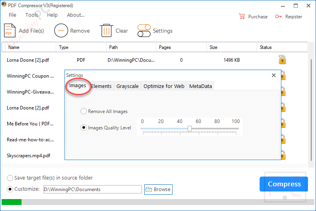Click the Purchase shopping cart icon
The height and width of the screenshot is (211, 316).
coord(242,16)
